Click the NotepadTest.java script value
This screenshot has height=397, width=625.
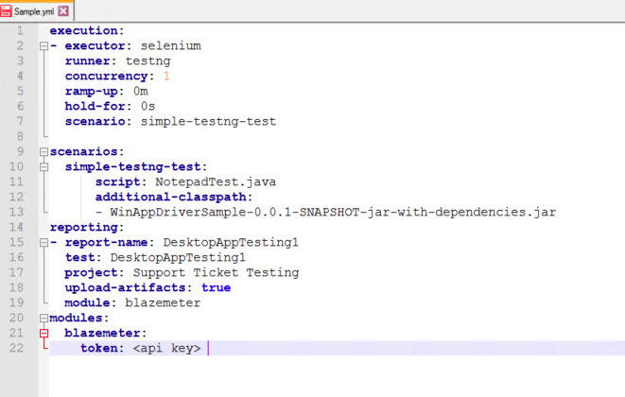click(216, 182)
